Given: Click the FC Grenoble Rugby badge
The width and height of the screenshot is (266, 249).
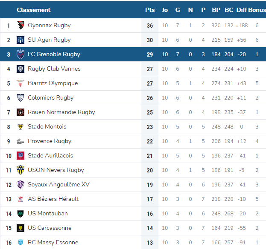Looking at the screenshot, I should pyautogui.click(x=20, y=54).
